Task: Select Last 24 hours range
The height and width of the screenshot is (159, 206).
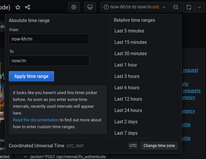Action: click(x=128, y=110)
